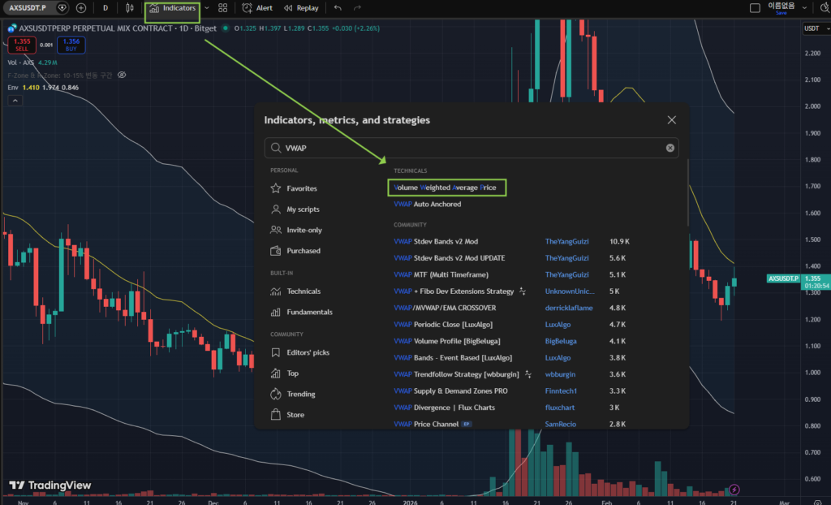Select Volume Weighted Average Price result

[447, 188]
